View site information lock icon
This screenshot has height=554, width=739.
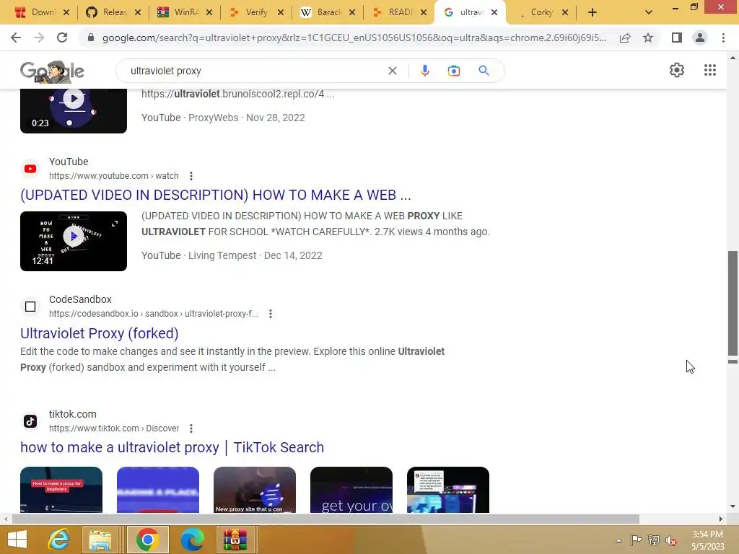coord(91,38)
